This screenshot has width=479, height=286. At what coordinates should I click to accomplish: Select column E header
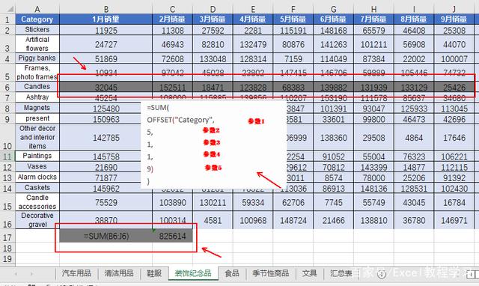click(x=253, y=9)
